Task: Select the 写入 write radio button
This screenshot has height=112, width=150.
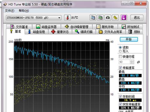Action: [120, 51]
